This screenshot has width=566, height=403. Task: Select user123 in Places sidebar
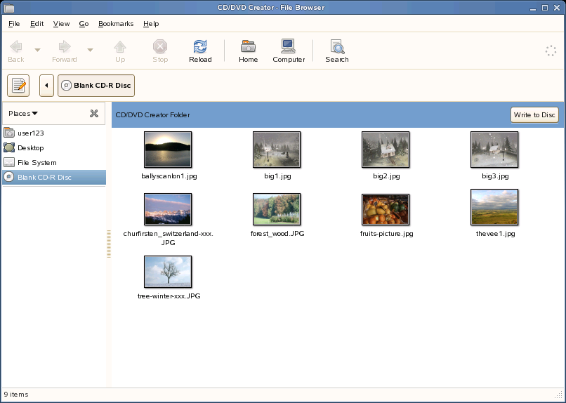point(30,133)
